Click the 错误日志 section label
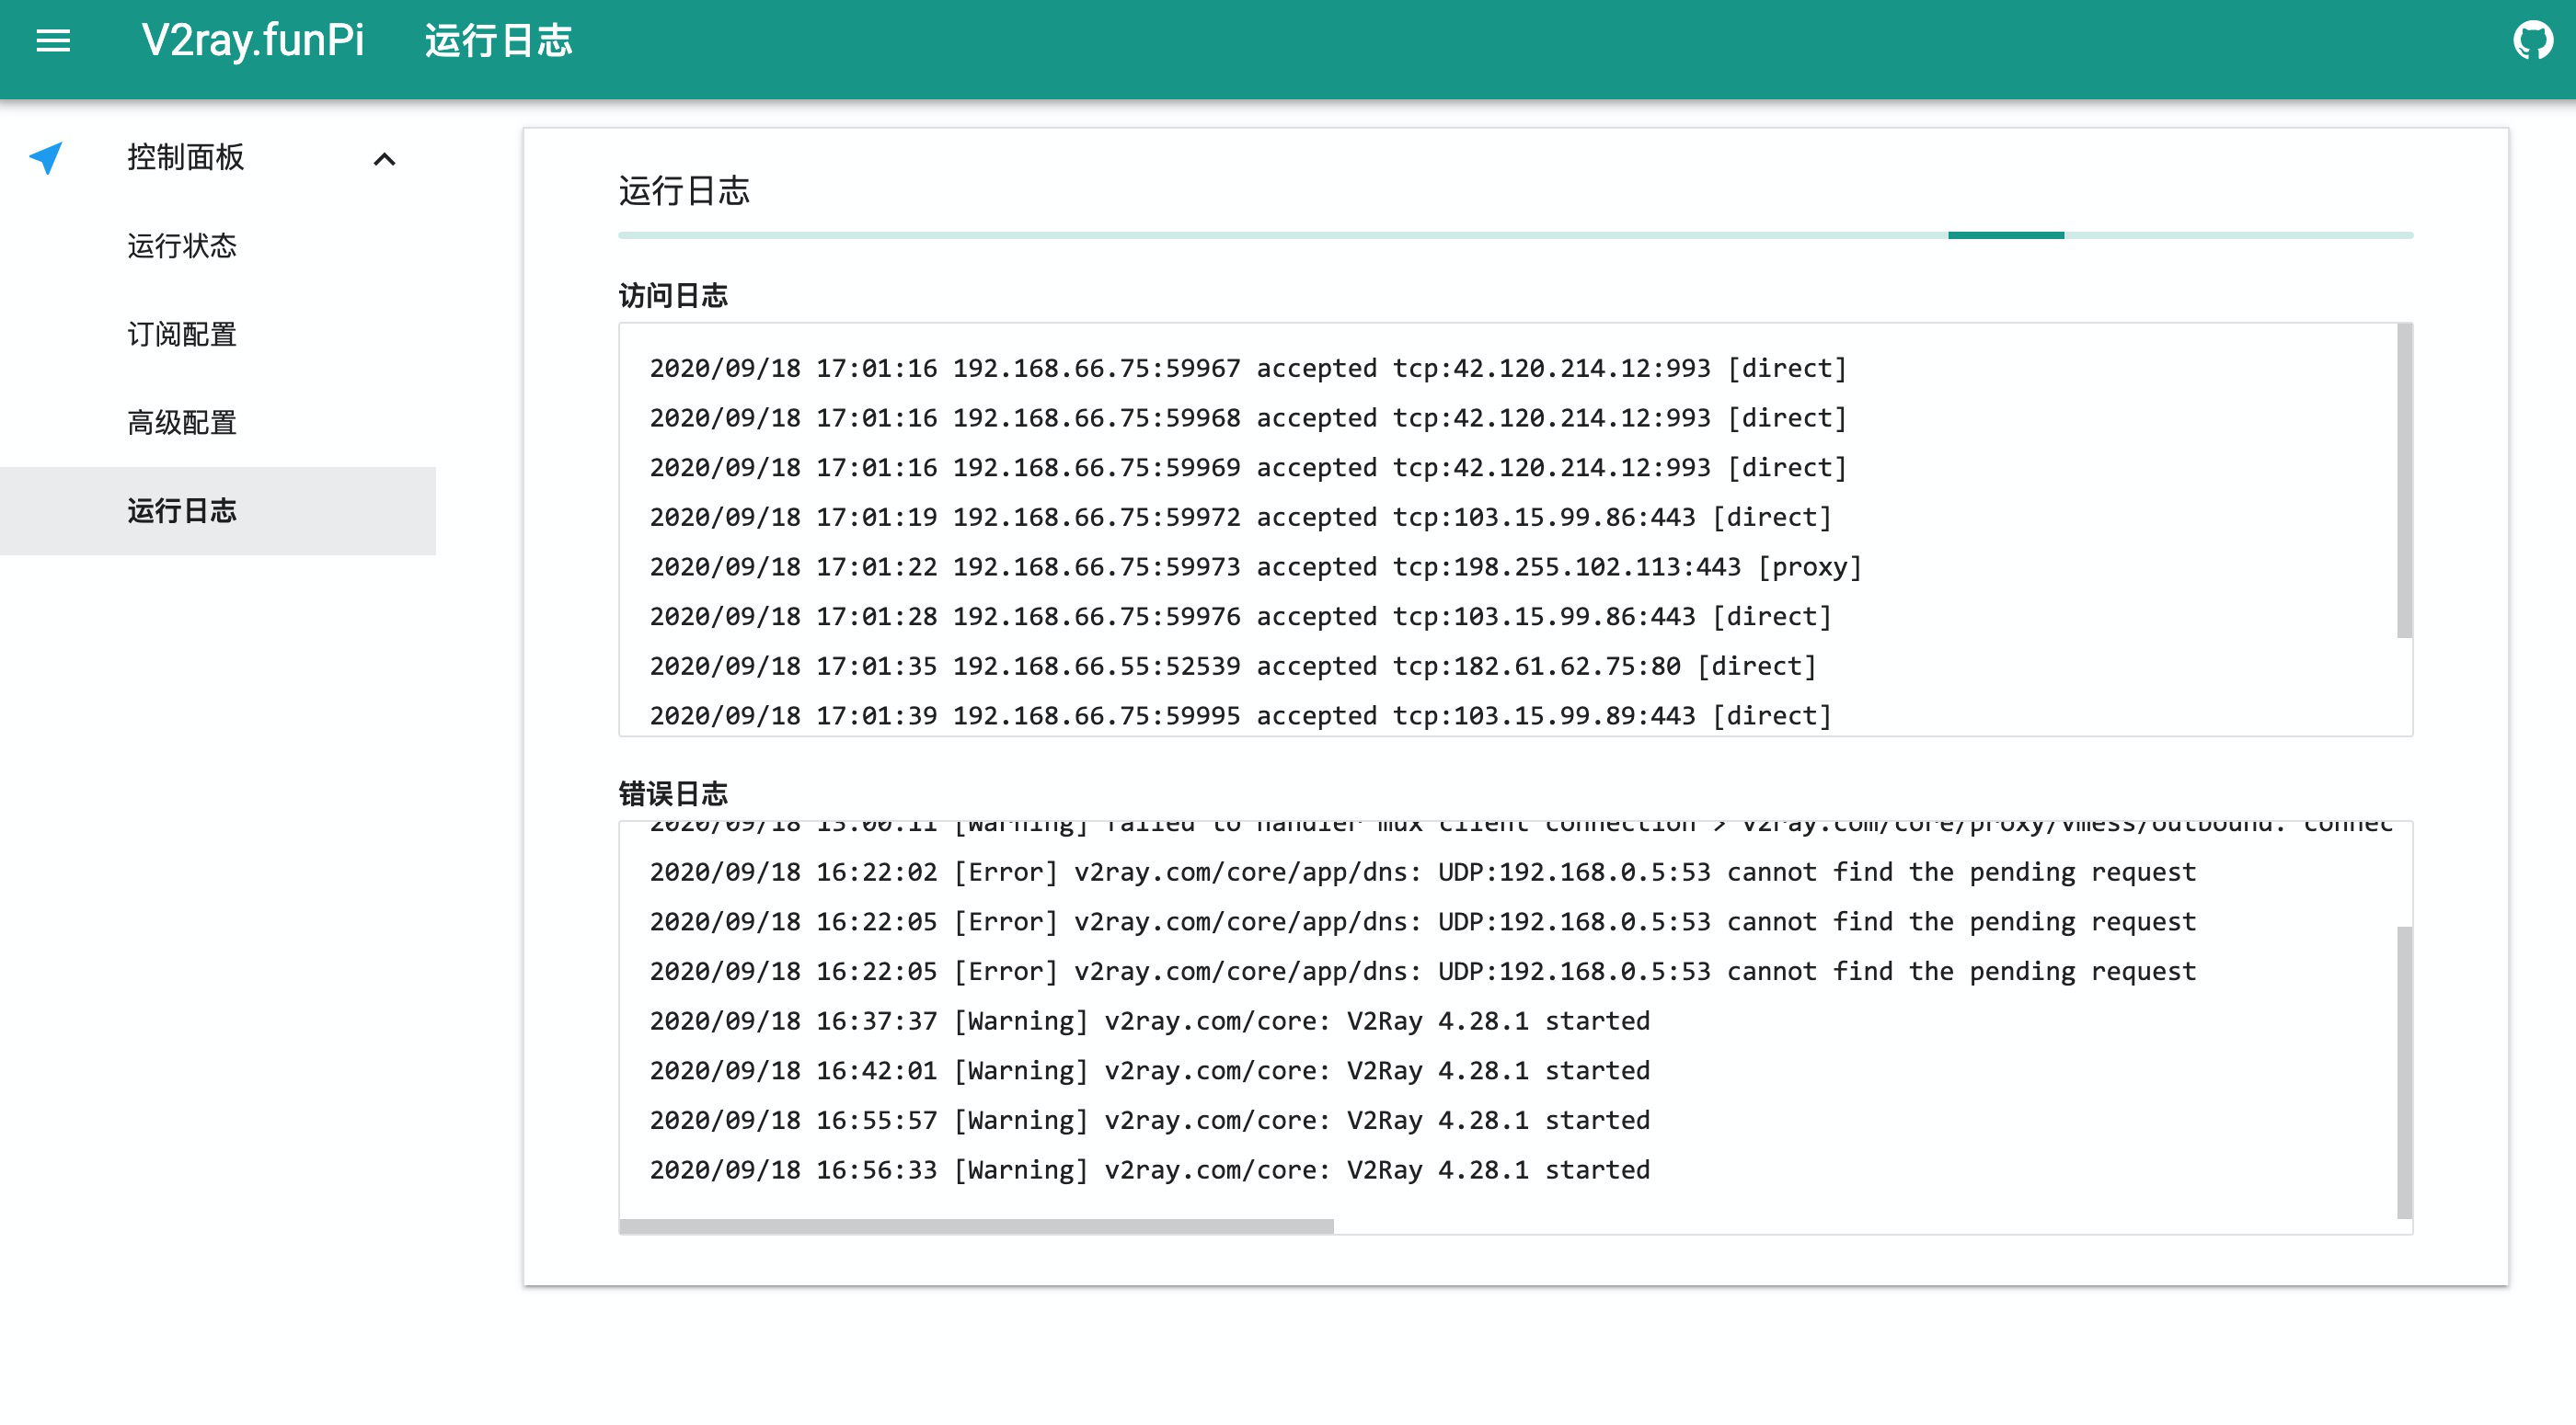Viewport: 2576px width, 1425px height. point(673,793)
